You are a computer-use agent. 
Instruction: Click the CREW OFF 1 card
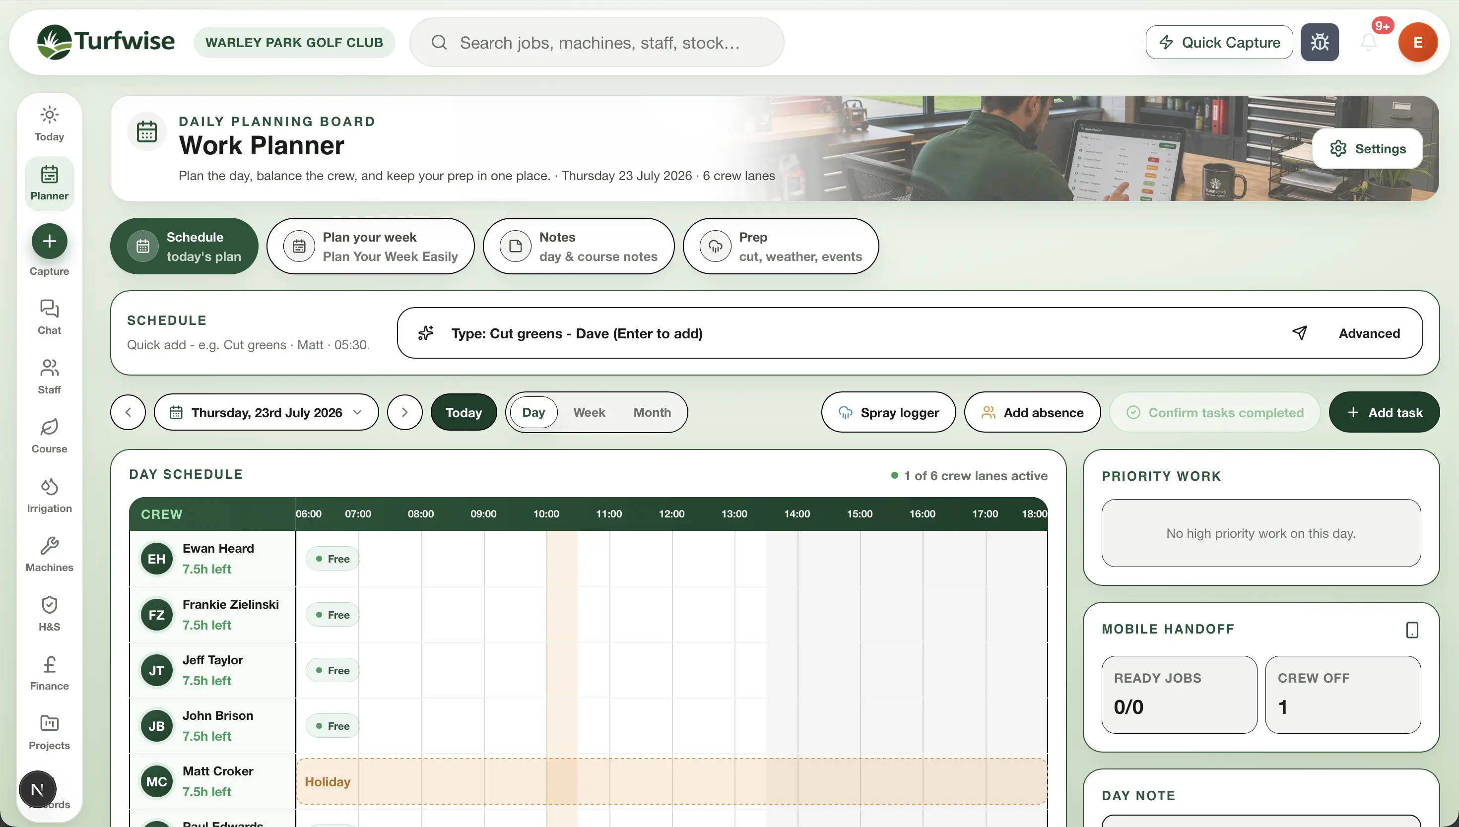[x=1342, y=695]
